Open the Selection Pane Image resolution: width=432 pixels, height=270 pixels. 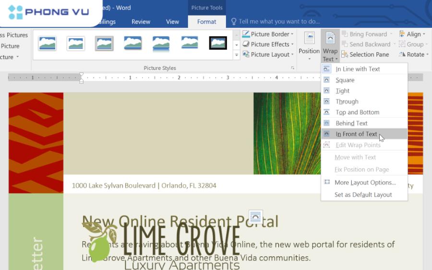(365, 55)
